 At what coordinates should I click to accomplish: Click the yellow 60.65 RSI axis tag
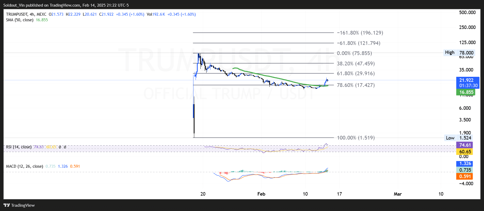465,152
